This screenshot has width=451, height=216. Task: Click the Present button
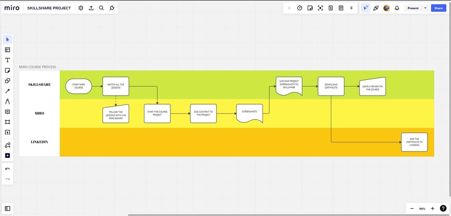coord(413,8)
